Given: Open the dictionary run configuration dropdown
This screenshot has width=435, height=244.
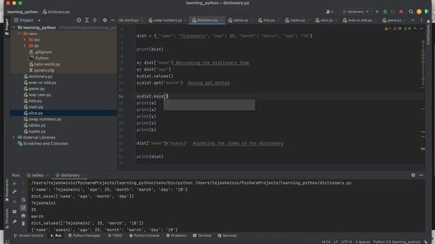Looking at the screenshot, I should pyautogui.click(x=355, y=12).
